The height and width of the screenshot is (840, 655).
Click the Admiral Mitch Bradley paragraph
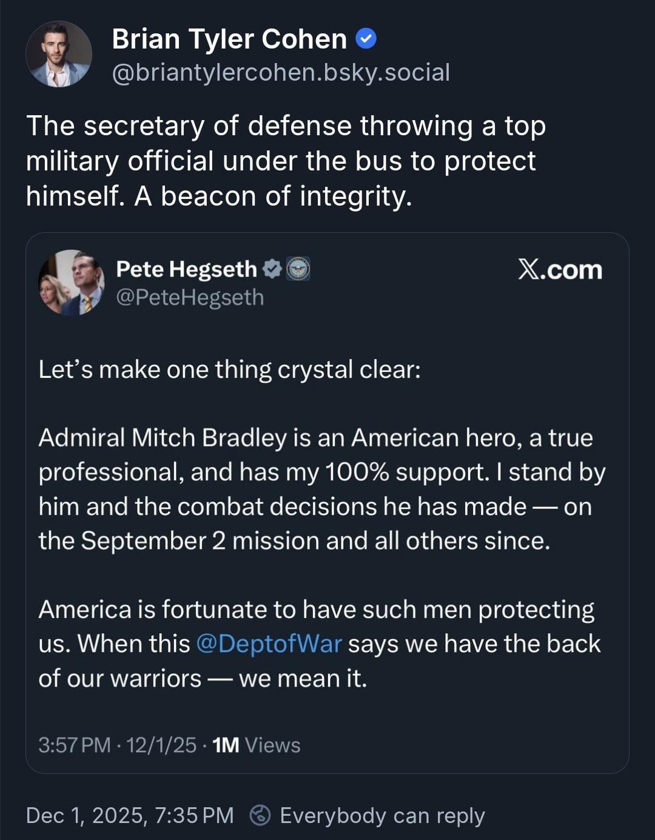[x=321, y=489]
